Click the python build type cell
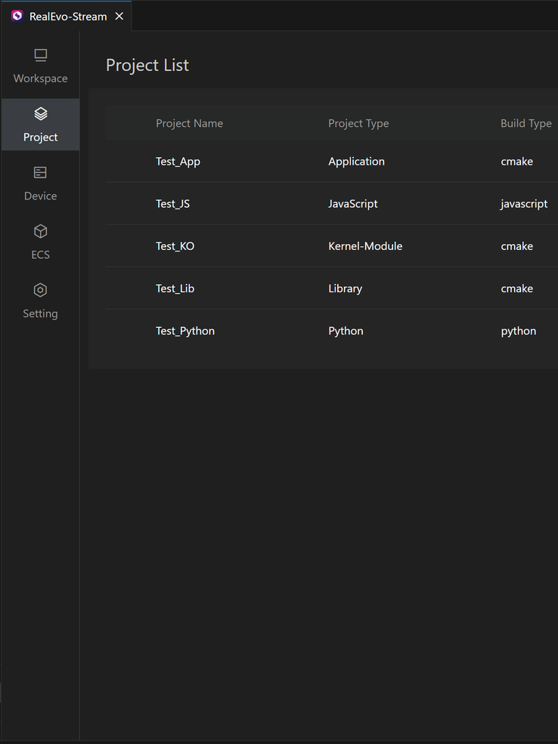 point(519,331)
